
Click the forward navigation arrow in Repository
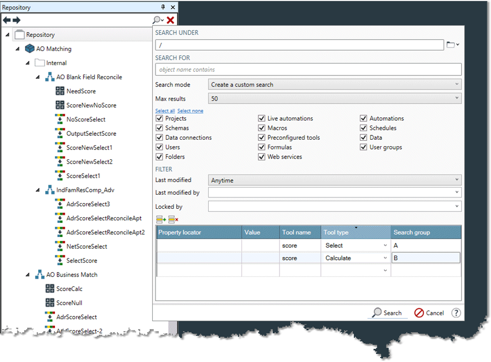16,20
